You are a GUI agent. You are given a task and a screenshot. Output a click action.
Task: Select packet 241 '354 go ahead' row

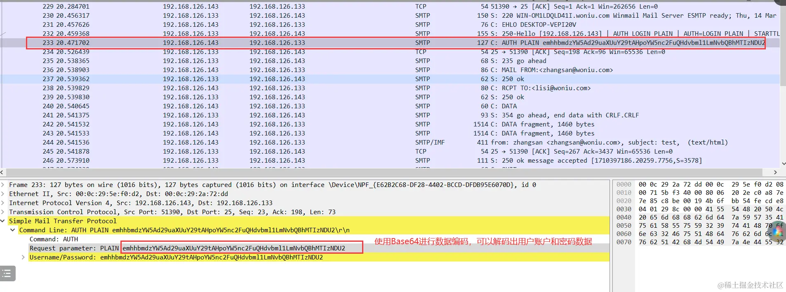coord(391,115)
